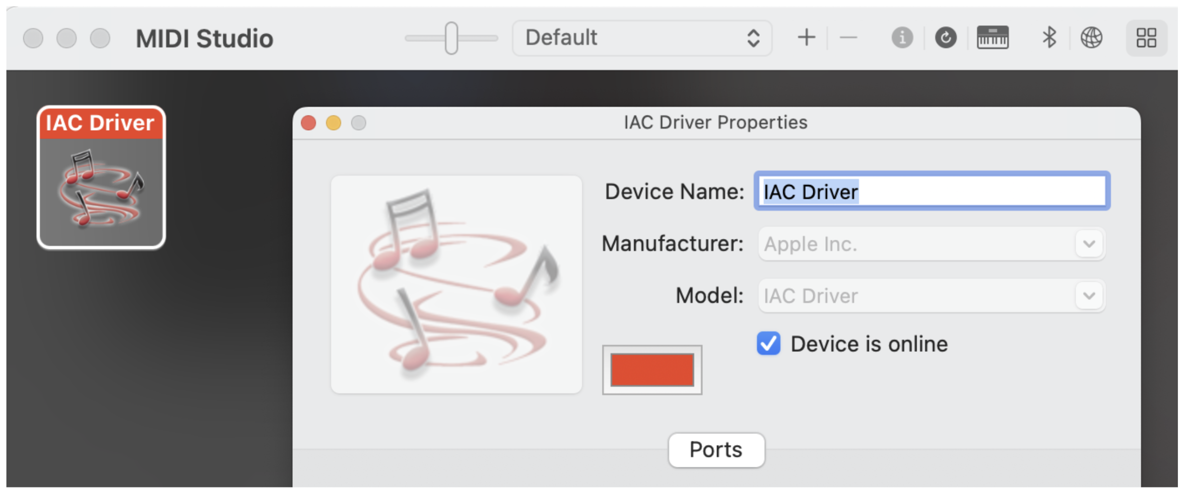The image size is (1185, 491).
Task: Click the large device image well
Action: [456, 284]
